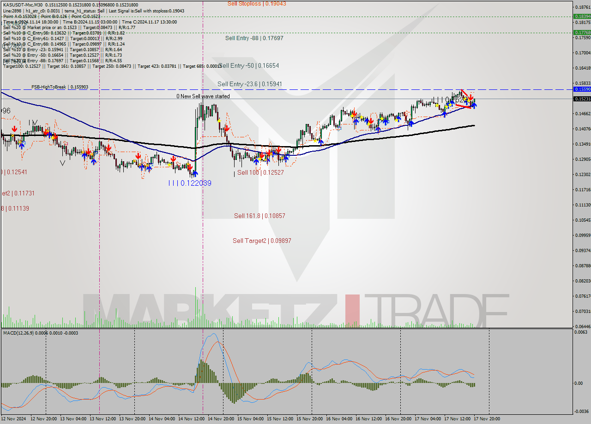Click the '0 New Sell wave started' text
Screen dimensions: 591x424
[x=203, y=96]
